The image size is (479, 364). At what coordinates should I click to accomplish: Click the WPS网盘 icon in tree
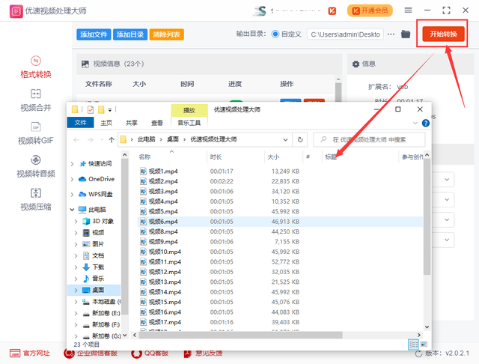(82, 195)
